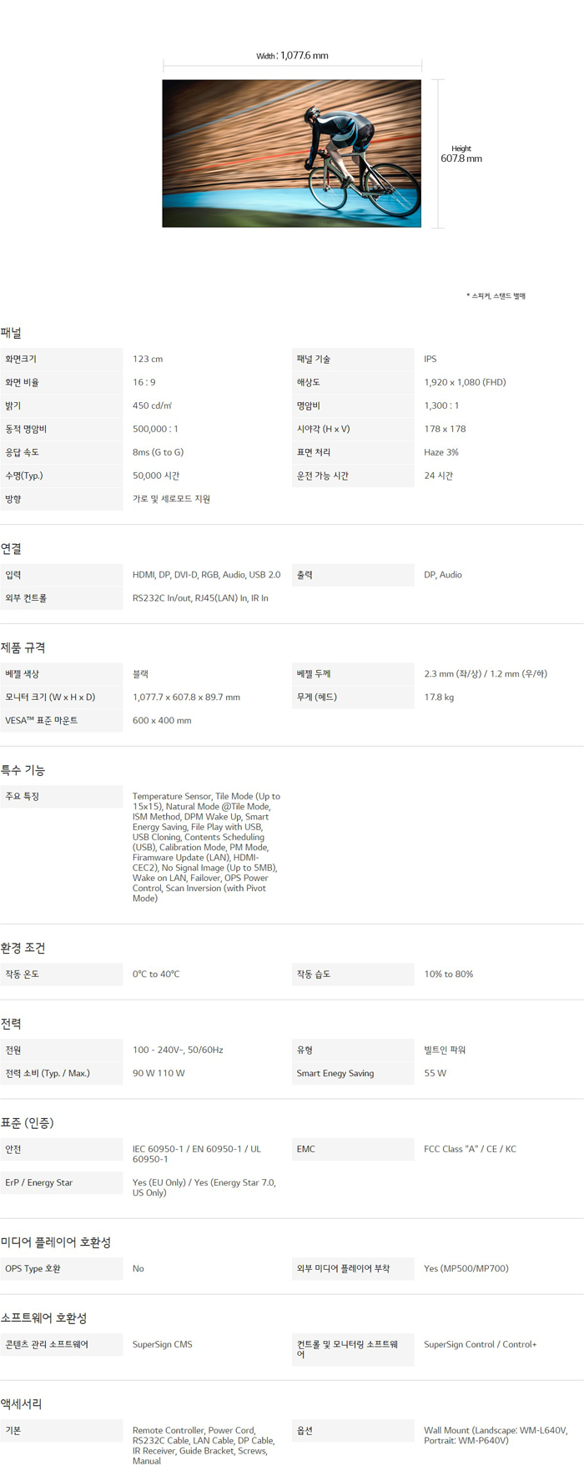The image size is (584, 1481).
Task: Click the Height 607.8 mm dimension label
Action: pyautogui.click(x=461, y=154)
